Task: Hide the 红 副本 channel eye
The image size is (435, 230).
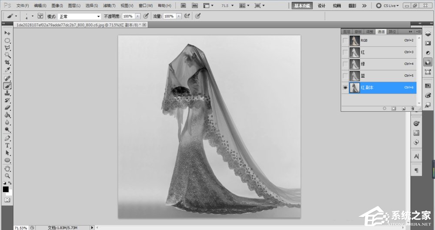Action: click(x=345, y=88)
